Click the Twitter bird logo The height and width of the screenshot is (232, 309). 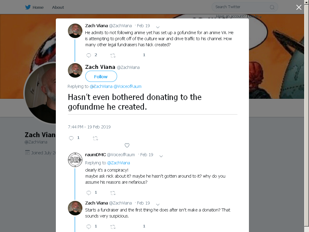click(x=28, y=7)
